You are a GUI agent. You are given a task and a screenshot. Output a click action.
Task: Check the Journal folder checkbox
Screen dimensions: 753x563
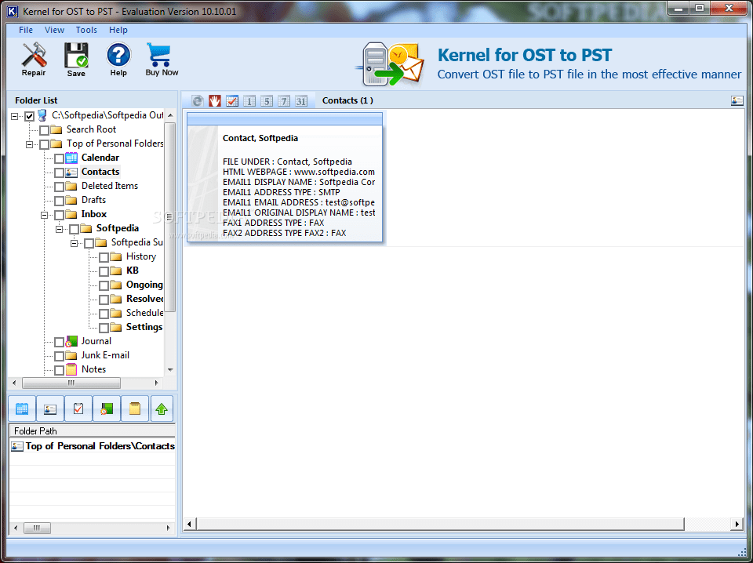point(59,342)
